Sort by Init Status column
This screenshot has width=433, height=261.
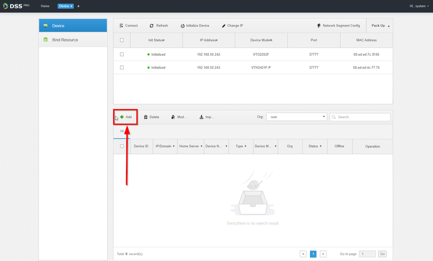[156, 40]
